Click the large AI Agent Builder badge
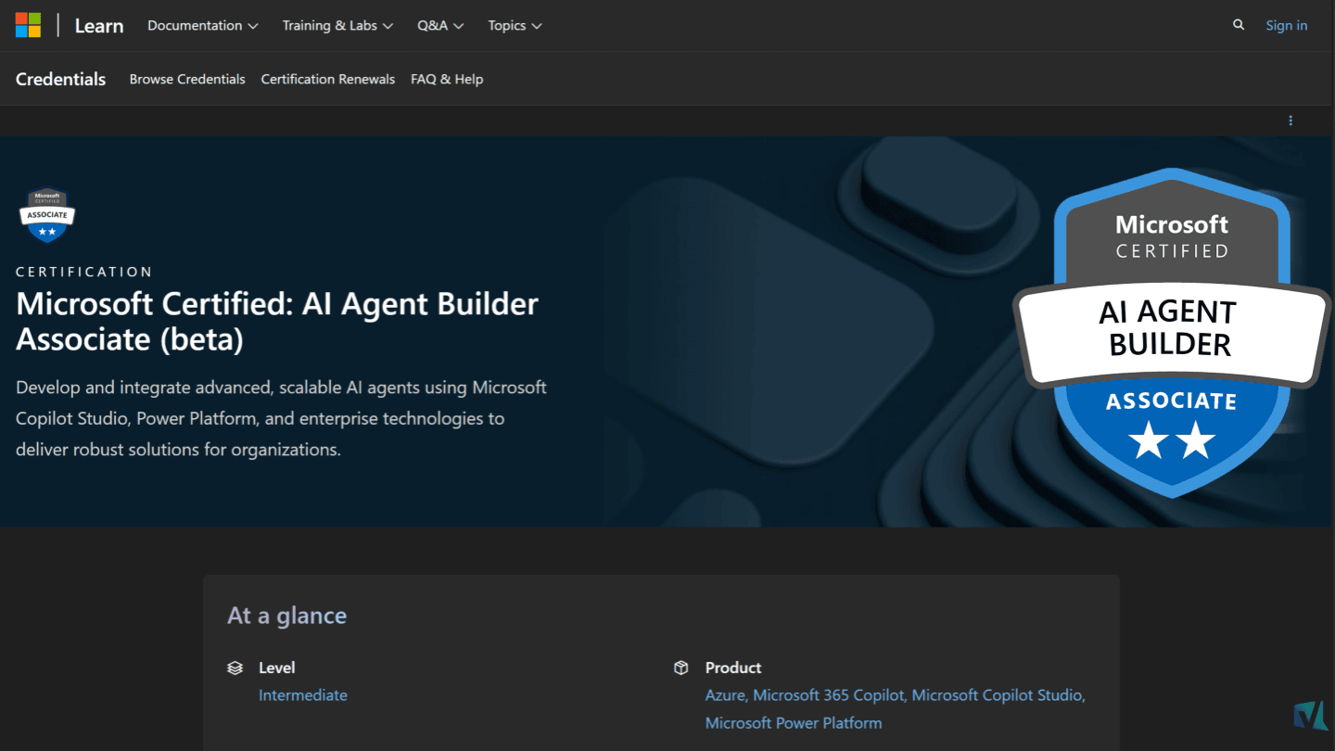This screenshot has width=1335, height=751. click(1172, 333)
